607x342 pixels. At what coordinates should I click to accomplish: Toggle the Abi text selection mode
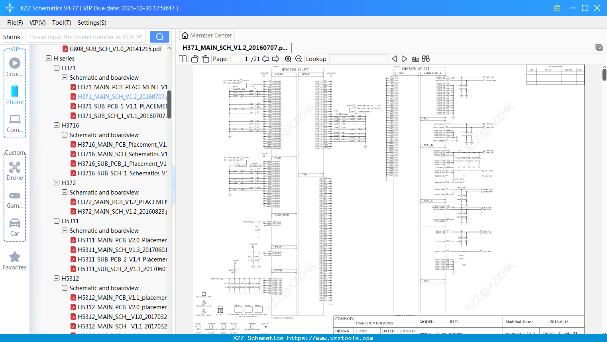point(415,59)
